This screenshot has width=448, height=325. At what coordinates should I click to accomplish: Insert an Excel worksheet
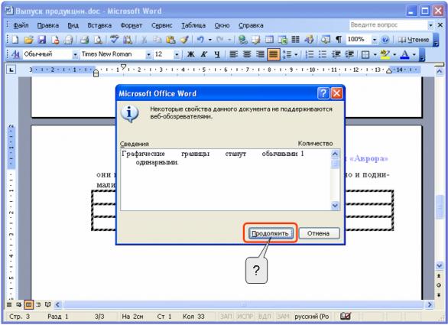283,40
